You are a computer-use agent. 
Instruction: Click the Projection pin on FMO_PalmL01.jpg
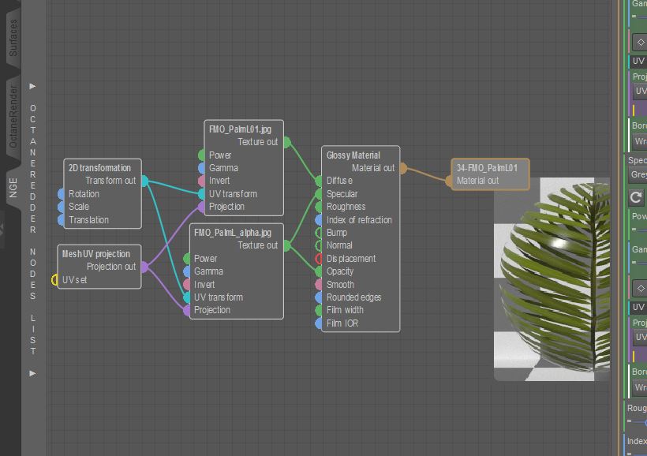[201, 207]
